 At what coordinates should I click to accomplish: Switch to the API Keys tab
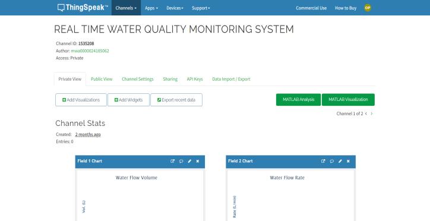click(195, 79)
